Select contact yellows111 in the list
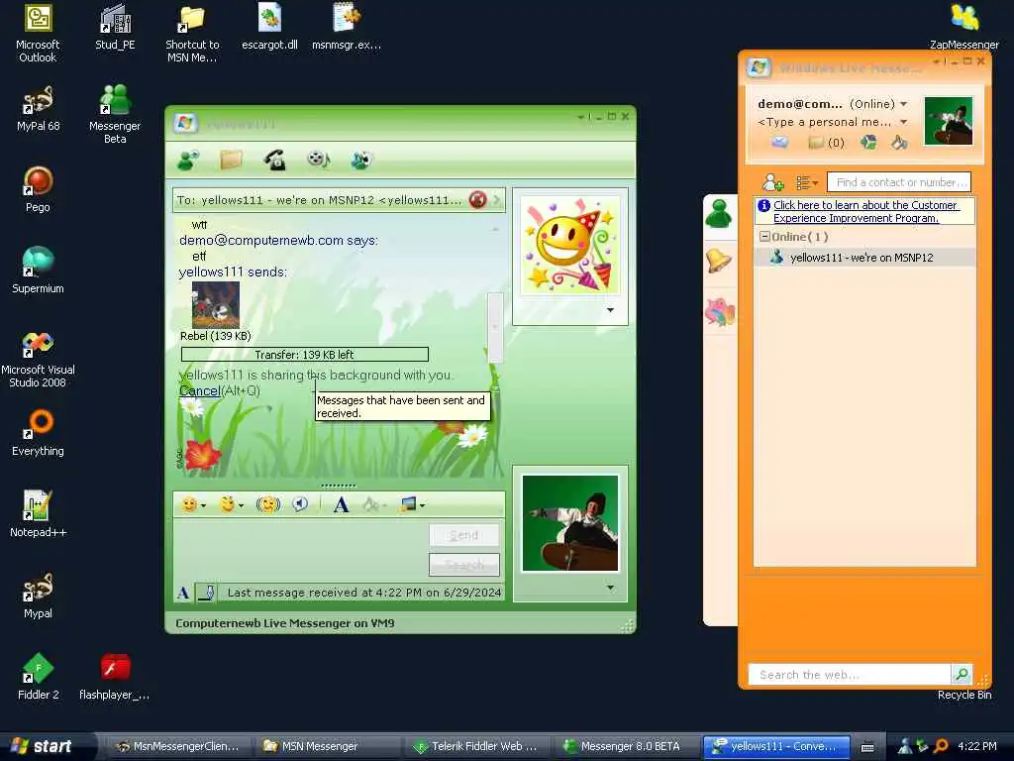 [x=865, y=258]
